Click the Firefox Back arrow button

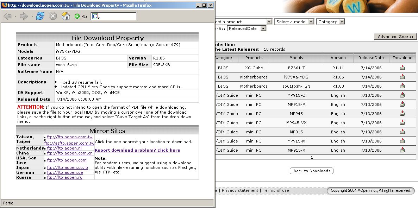7,16
